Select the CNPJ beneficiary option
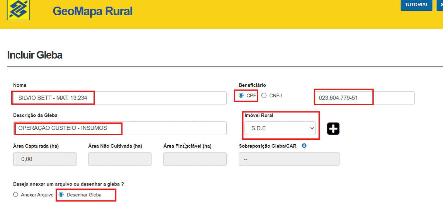The height and width of the screenshot is (214, 443). [264, 96]
